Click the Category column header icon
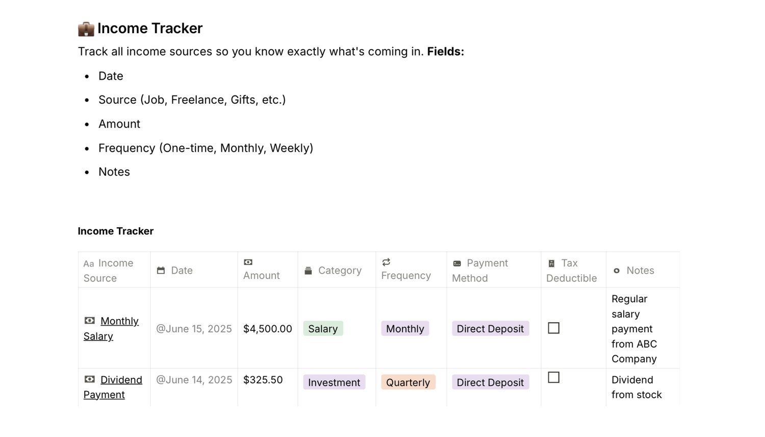This screenshot has height=437, width=765. pos(308,271)
